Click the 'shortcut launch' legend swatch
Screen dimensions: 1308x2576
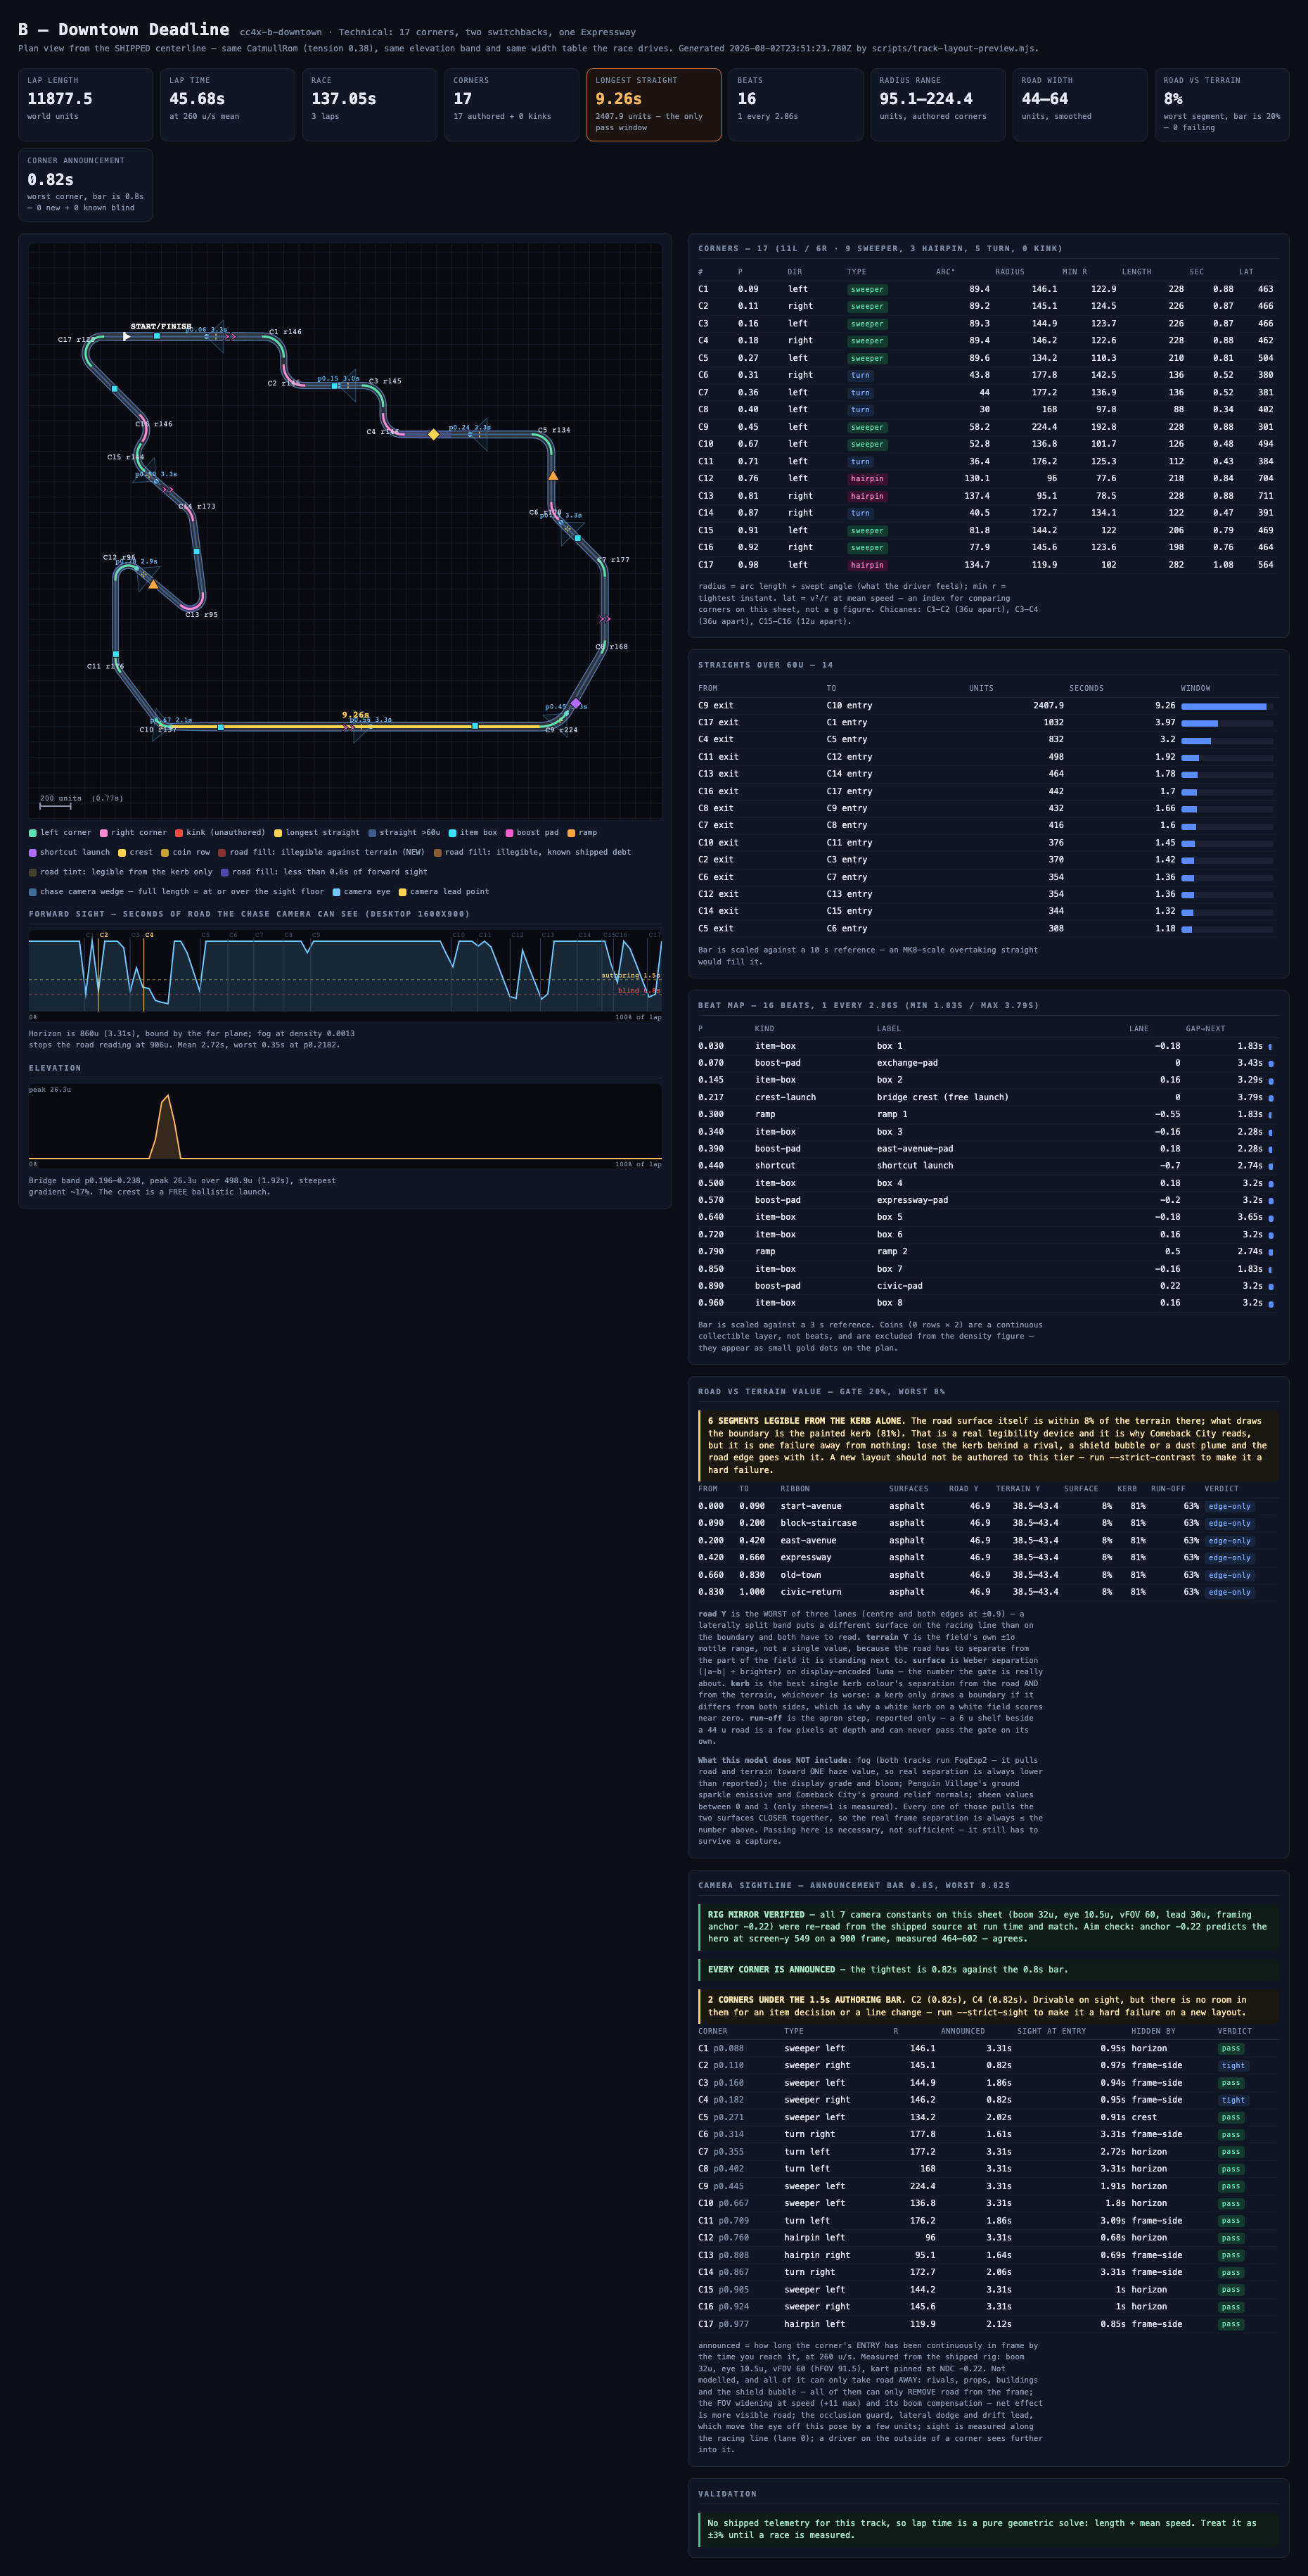coord(33,852)
